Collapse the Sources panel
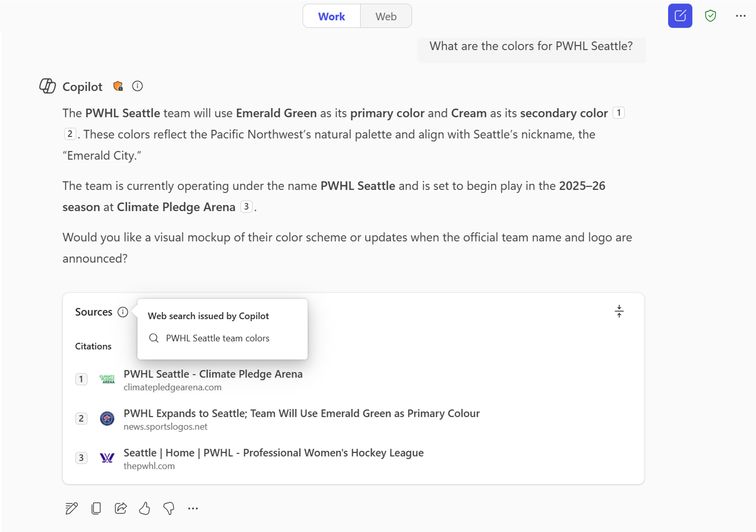The height and width of the screenshot is (532, 756). (x=619, y=311)
